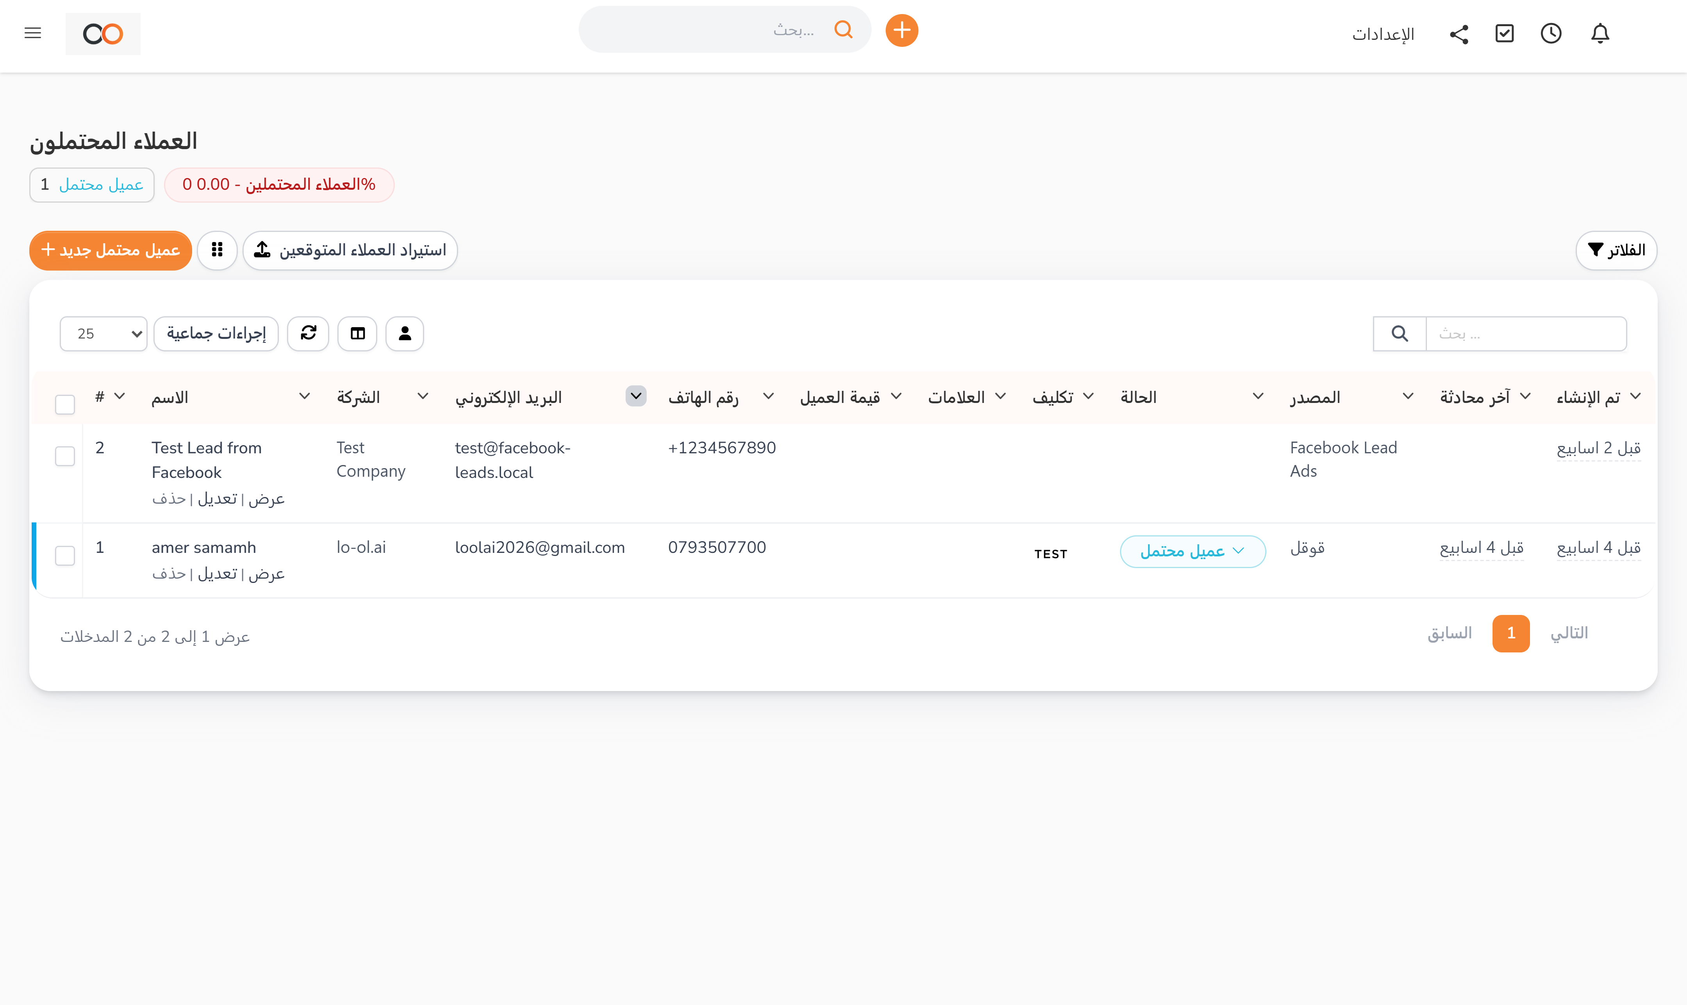Open the الإعدادات settings menu
The width and height of the screenshot is (1687, 1005).
[1383, 34]
